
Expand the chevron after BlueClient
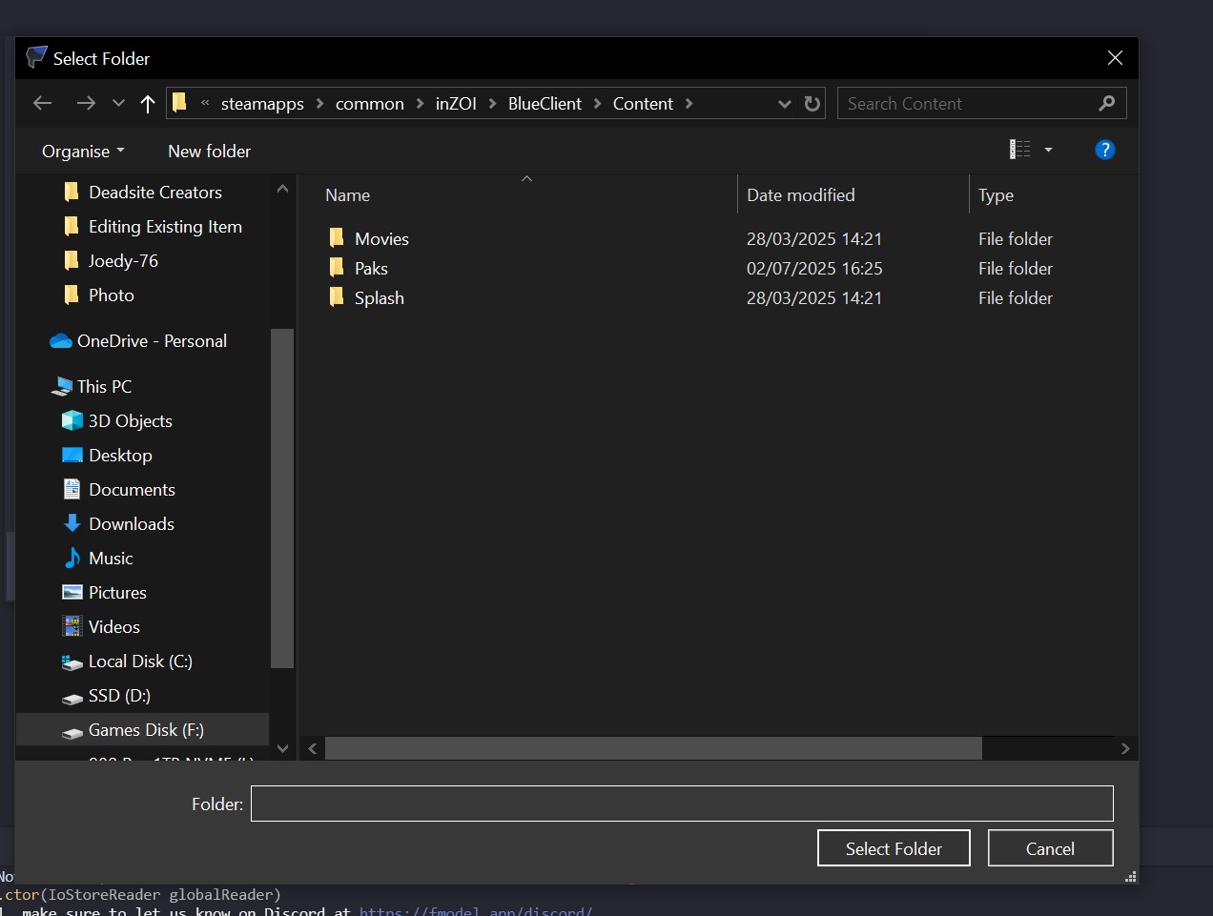[597, 103]
